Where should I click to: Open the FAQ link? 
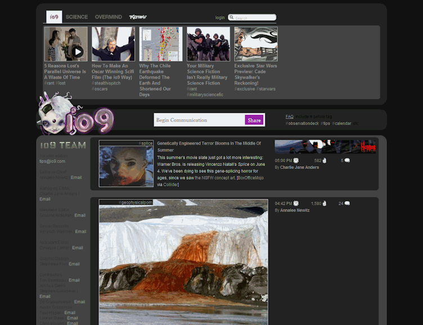[x=289, y=117]
